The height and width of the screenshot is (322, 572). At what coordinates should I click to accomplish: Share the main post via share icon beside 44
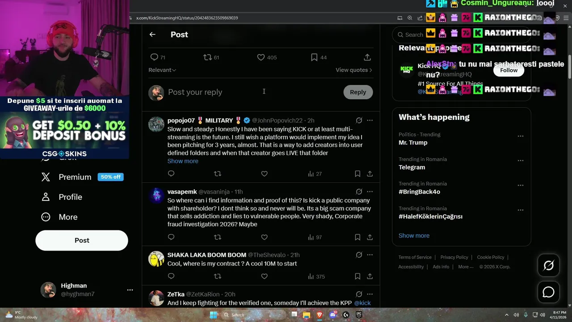pyautogui.click(x=367, y=57)
